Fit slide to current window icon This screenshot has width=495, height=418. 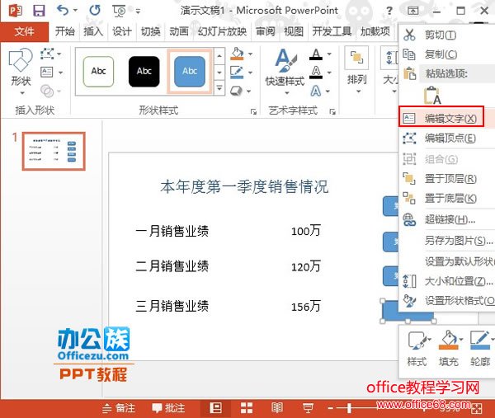pyautogui.click(x=477, y=409)
